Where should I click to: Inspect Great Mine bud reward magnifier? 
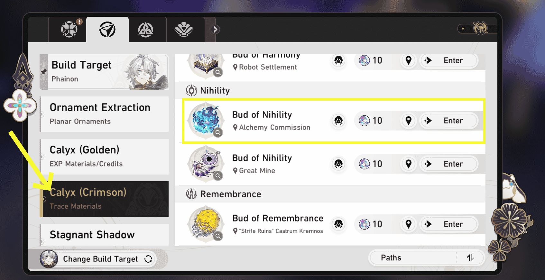tap(218, 176)
